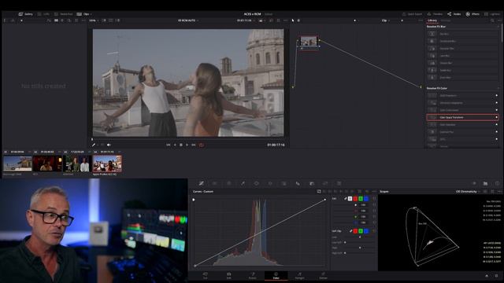The image size is (504, 283).
Task: Open the CIE Chromaticity scope dropdown
Action: coord(468,192)
